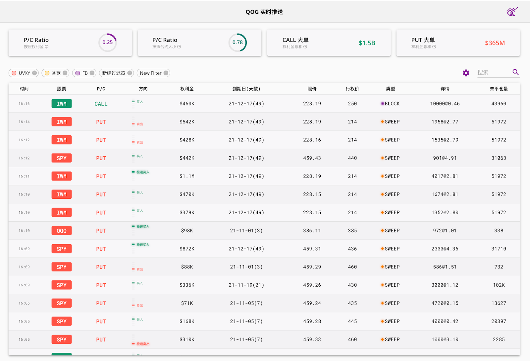The image size is (530, 361).
Task: Click the SPY badge in the $71K row
Action: 62,303
